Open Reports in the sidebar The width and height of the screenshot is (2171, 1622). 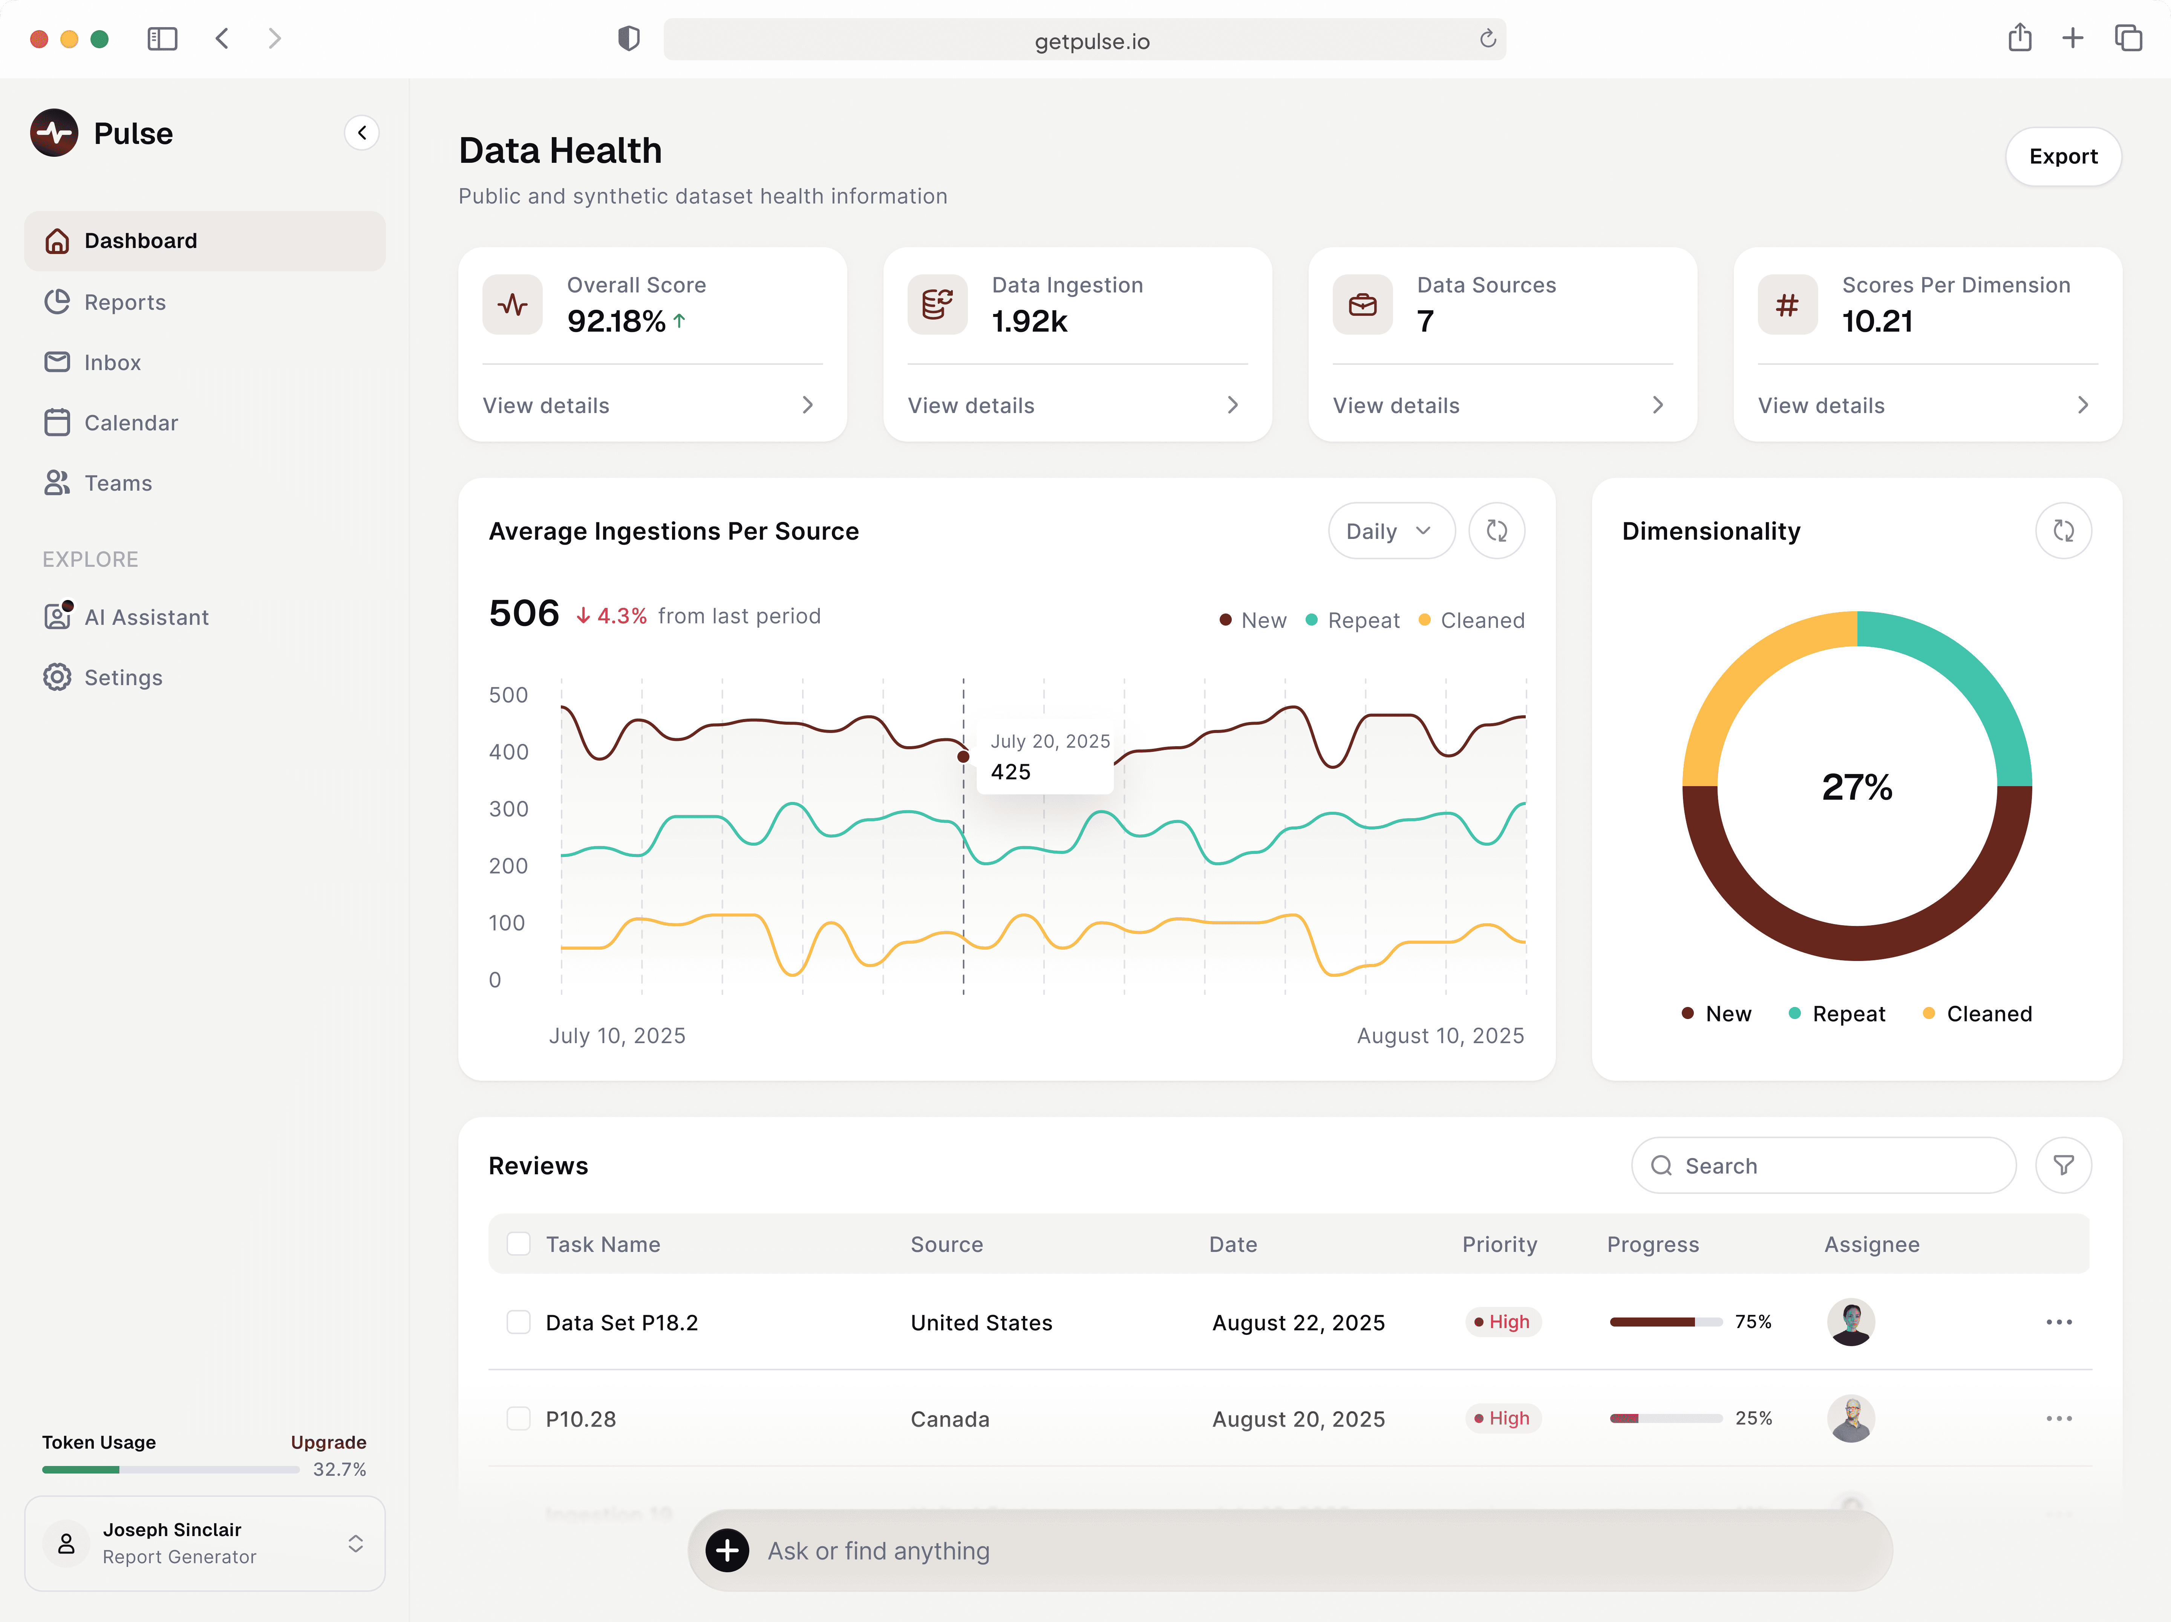tap(125, 302)
